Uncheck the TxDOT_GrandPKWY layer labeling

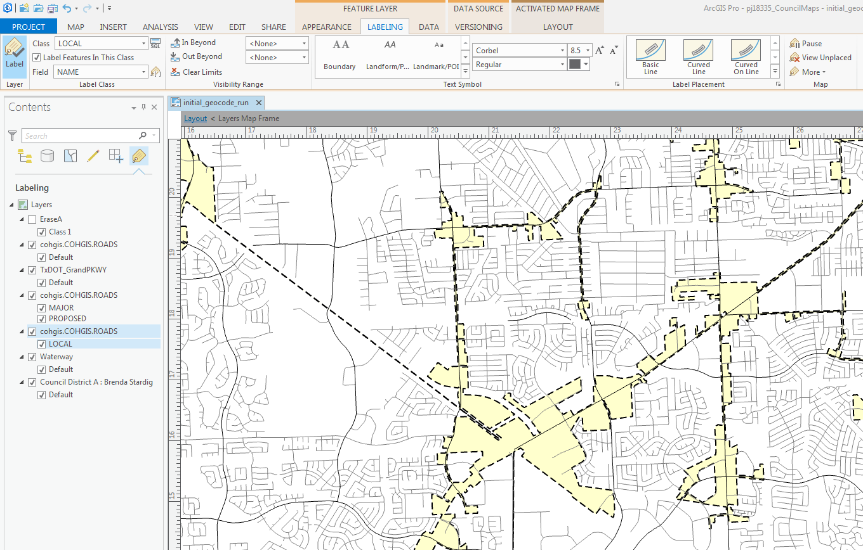(32, 270)
